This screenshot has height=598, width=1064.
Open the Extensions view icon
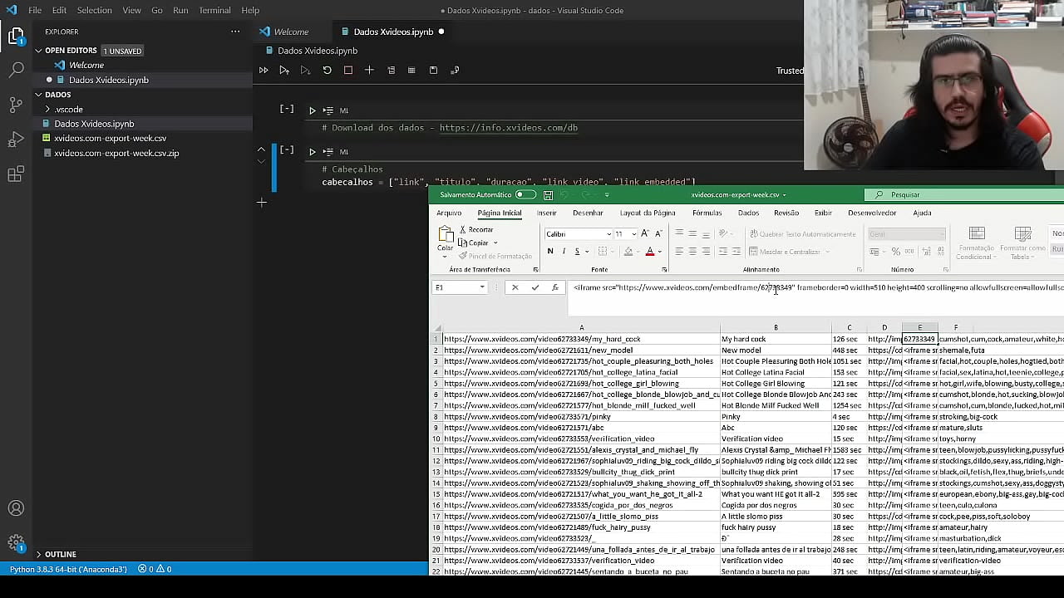tap(16, 174)
